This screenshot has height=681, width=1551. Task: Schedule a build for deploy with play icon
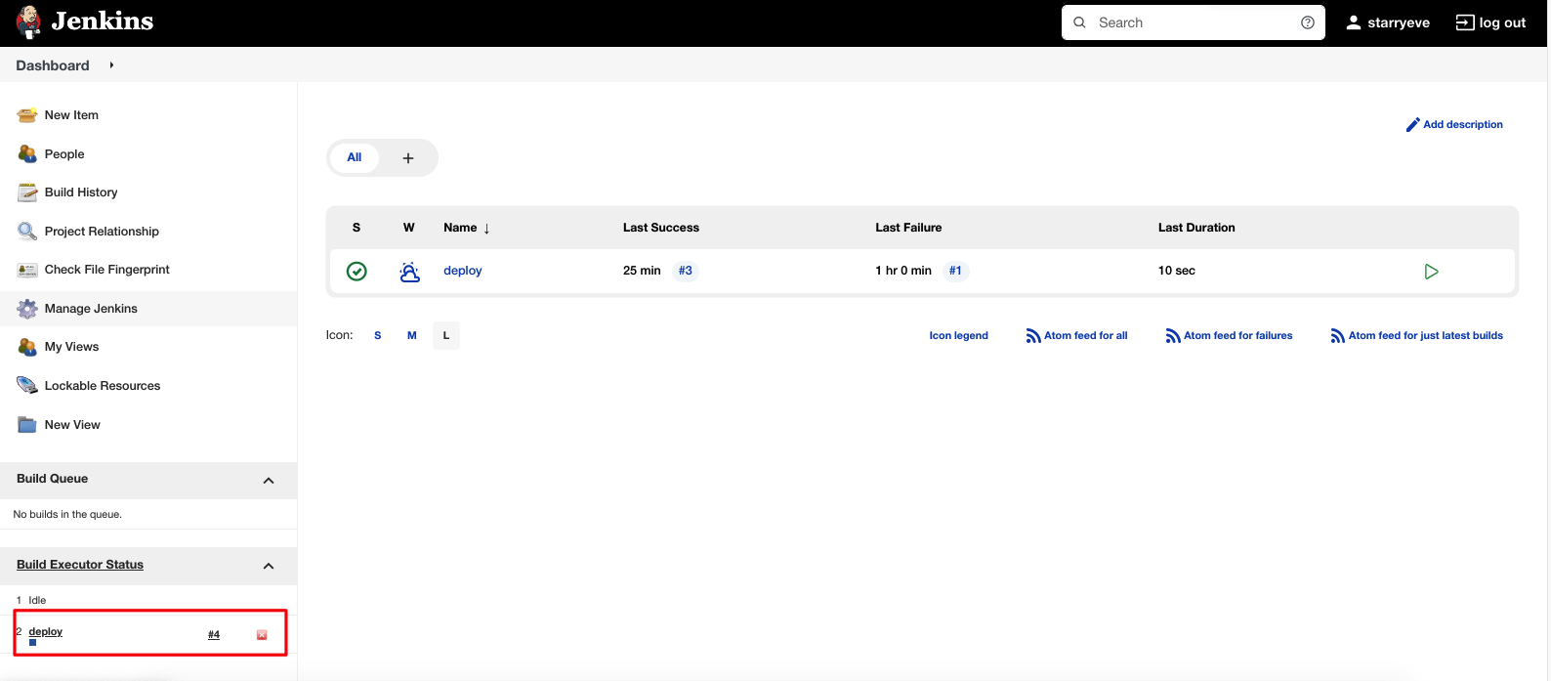(x=1431, y=272)
